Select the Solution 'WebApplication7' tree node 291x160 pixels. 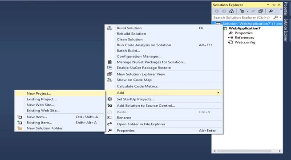pos(252,24)
